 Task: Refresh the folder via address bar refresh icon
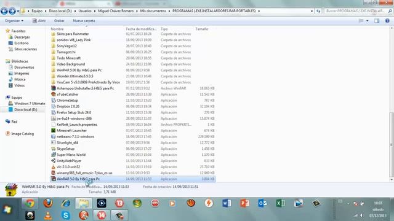318,11
